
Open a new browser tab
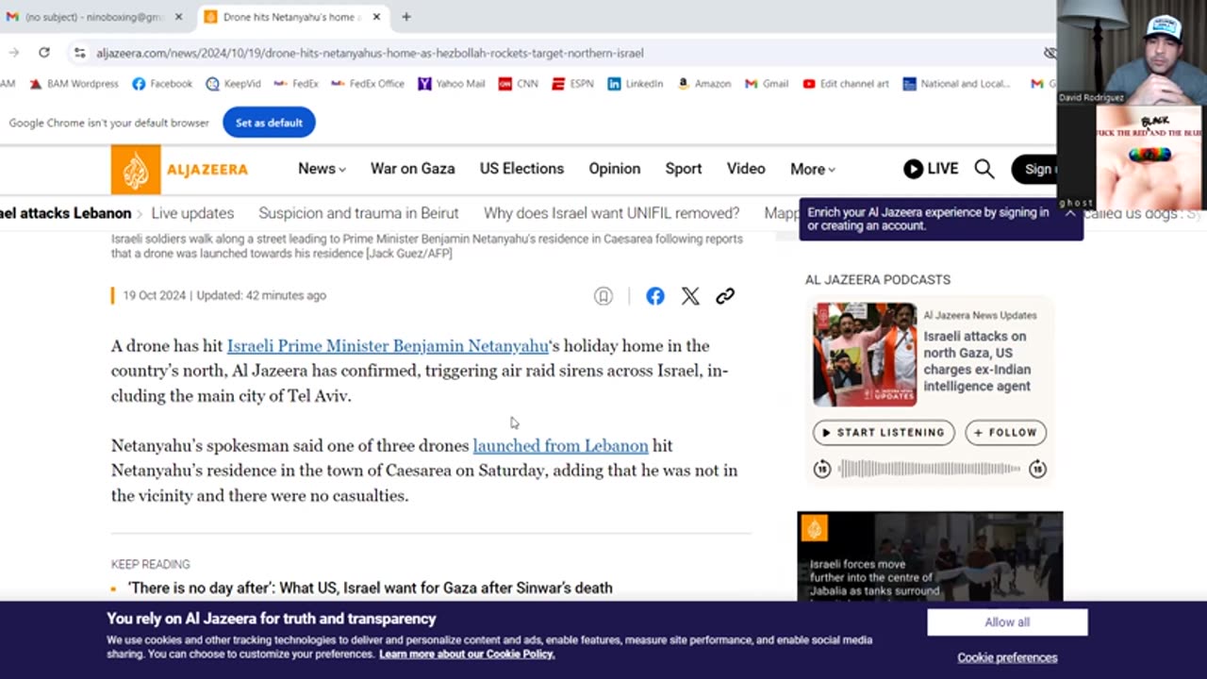(x=406, y=17)
